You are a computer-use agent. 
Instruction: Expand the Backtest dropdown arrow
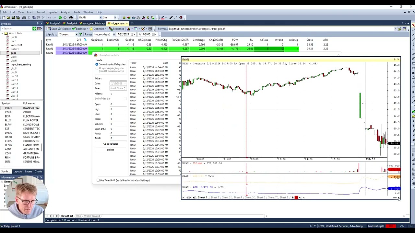point(88,29)
